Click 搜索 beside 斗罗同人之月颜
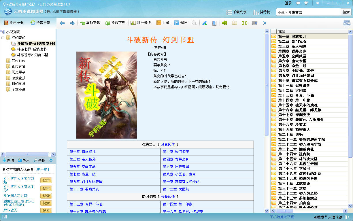353x221 pixels. [46, 196]
